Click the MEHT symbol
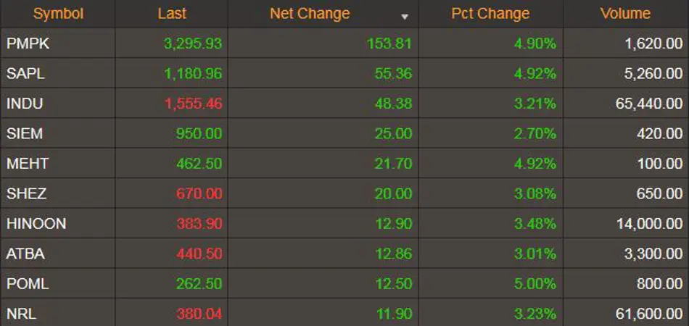Image resolution: width=689 pixels, height=326 pixels. tap(28, 164)
